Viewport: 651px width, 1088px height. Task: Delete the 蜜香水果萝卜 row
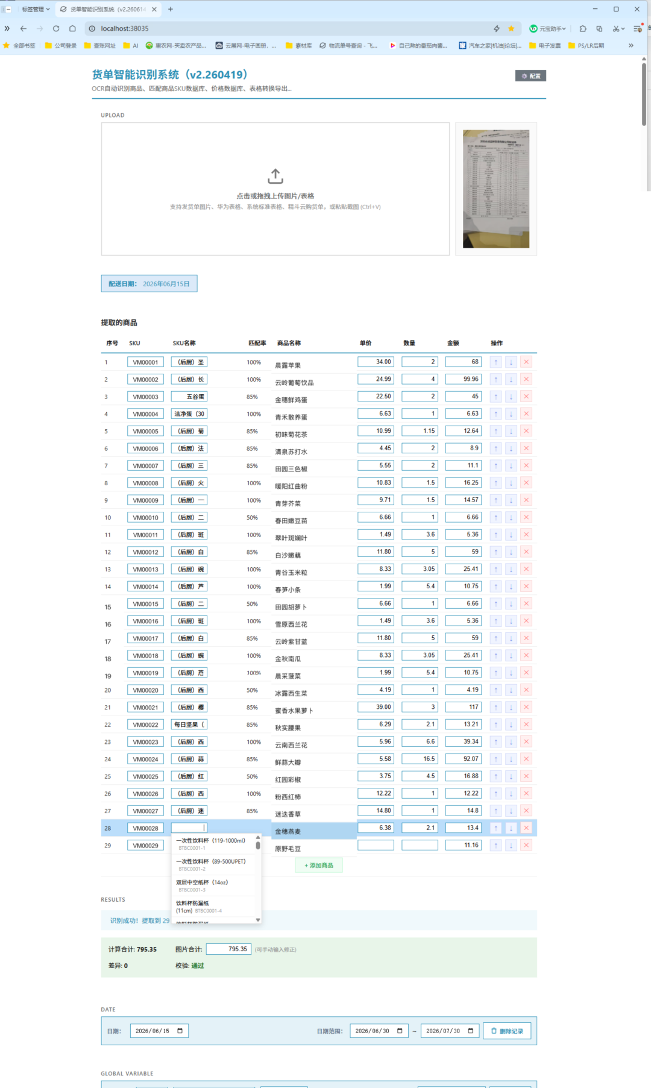pyautogui.click(x=526, y=707)
